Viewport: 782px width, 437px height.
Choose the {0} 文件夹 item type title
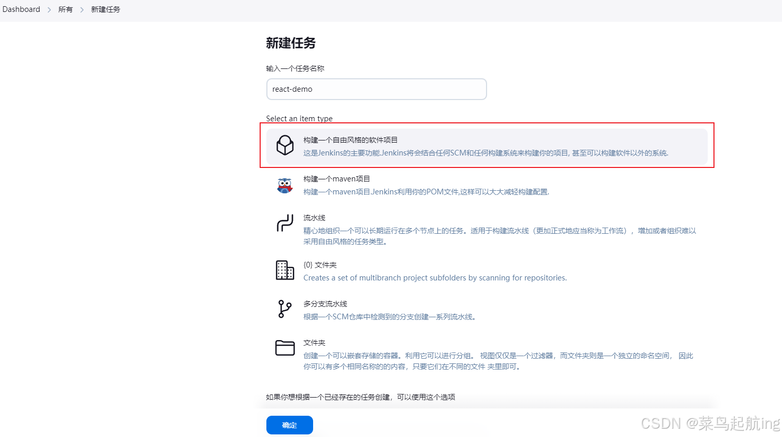coord(320,265)
